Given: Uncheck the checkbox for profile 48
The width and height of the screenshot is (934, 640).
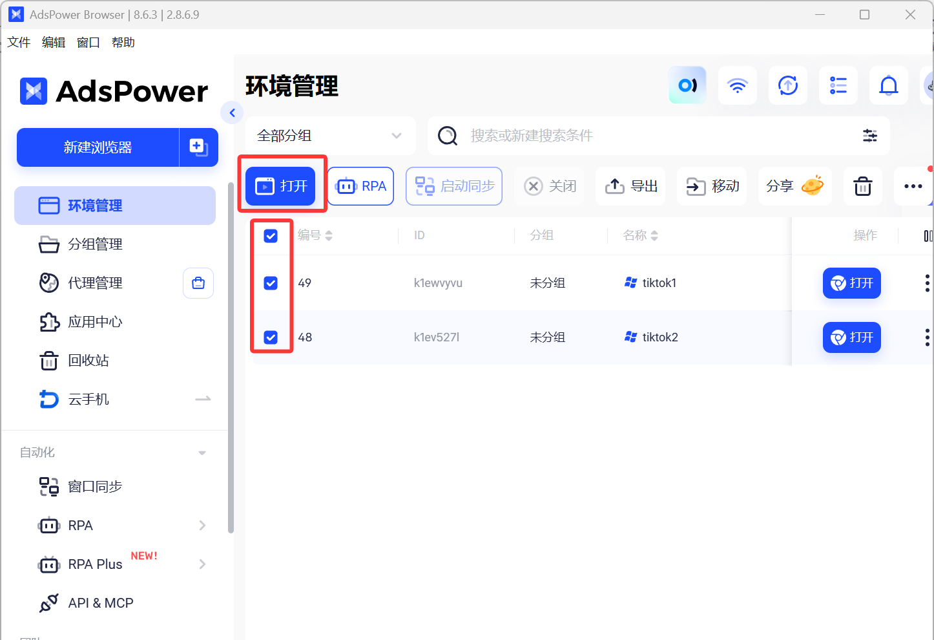Looking at the screenshot, I should [271, 337].
